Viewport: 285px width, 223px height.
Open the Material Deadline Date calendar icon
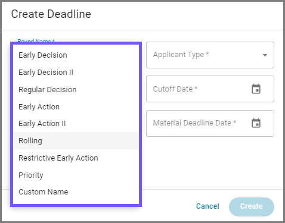[256, 123]
